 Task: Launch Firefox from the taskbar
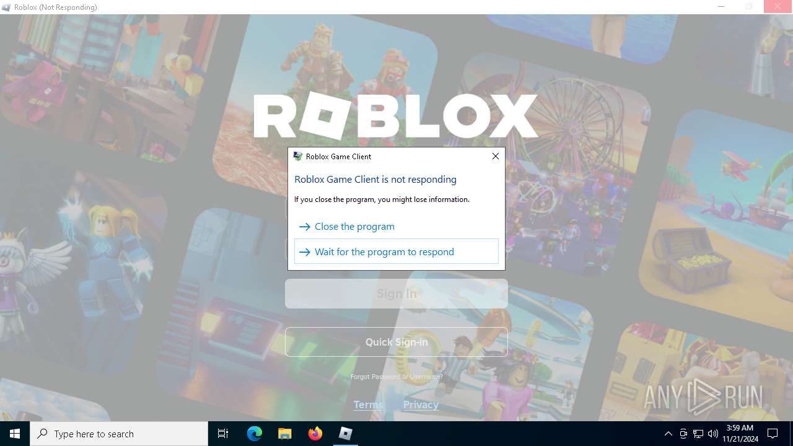click(x=315, y=434)
